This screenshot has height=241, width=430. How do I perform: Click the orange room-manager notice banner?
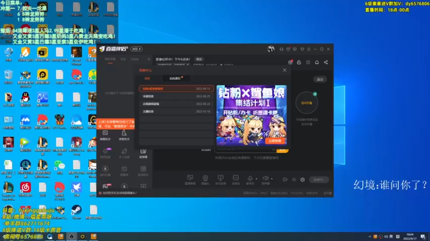116,124
